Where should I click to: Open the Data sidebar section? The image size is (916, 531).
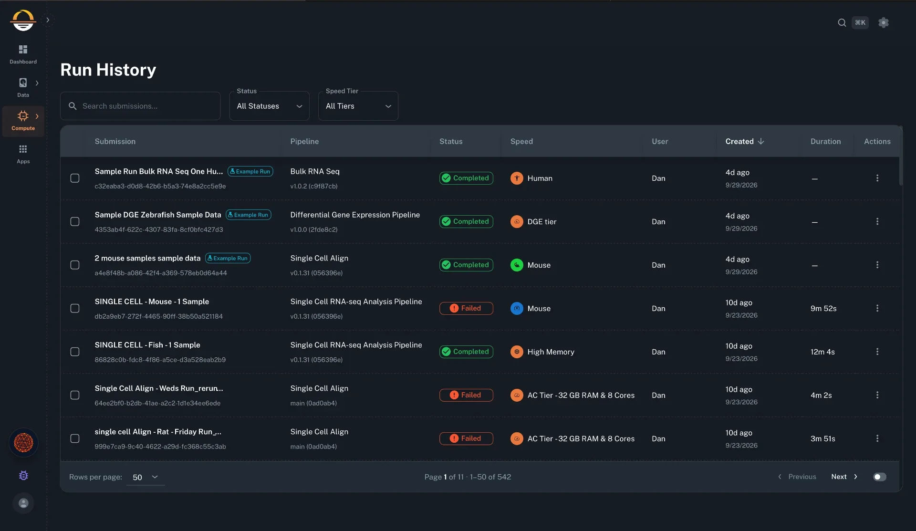pos(23,88)
